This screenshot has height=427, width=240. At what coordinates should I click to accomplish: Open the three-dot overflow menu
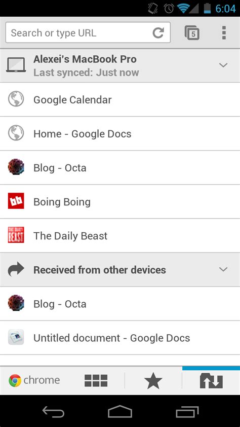[224, 32]
